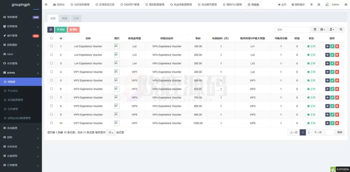Open the columns grid dropdown
The height and width of the screenshot is (172, 350).
[x=323, y=29]
